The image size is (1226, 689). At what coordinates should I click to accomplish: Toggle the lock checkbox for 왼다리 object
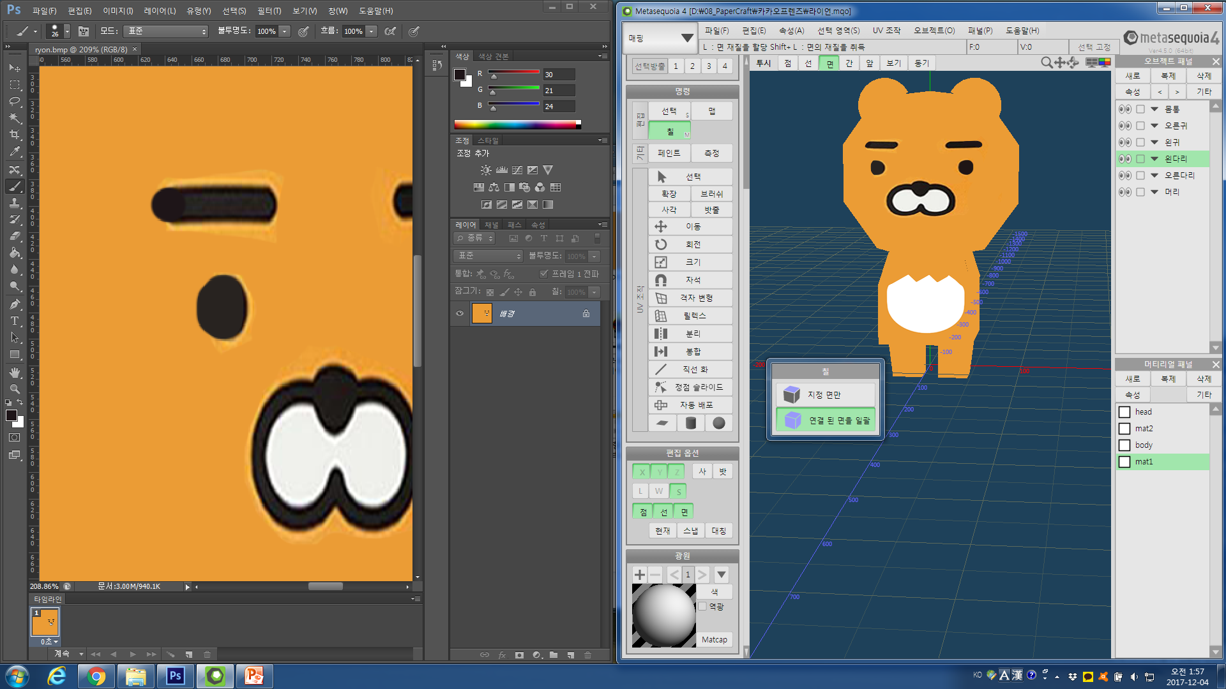point(1140,159)
